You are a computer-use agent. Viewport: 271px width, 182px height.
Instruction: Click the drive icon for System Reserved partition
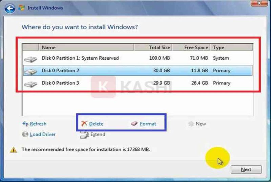30,59
